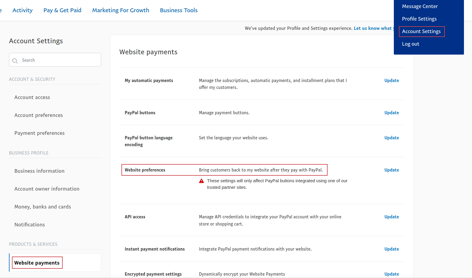Open Marketing For Growth menu

coord(121,10)
